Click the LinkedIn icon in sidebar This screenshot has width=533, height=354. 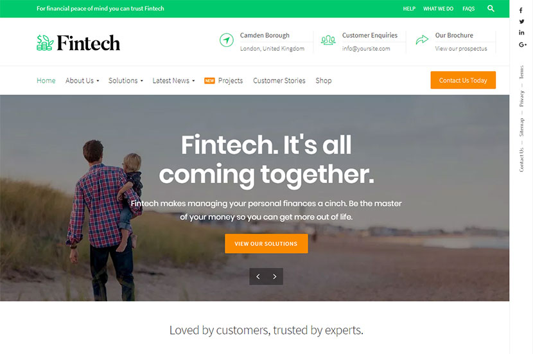point(521,33)
